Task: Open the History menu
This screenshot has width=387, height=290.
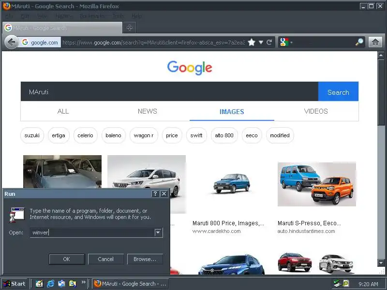Action: tap(64, 16)
